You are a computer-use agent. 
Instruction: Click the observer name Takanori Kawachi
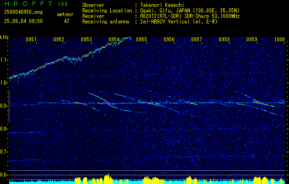[x=162, y=5]
